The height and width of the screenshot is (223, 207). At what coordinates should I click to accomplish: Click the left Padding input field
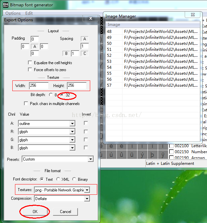[25, 47]
